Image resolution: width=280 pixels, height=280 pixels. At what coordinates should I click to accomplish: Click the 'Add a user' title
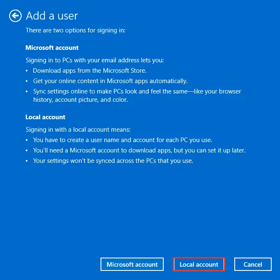point(52,16)
